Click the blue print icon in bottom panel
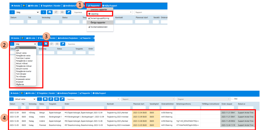This screenshot has height=130, width=260. [x=56, y=99]
